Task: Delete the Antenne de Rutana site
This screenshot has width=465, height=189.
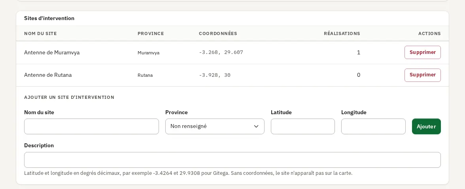Action: click(x=422, y=75)
